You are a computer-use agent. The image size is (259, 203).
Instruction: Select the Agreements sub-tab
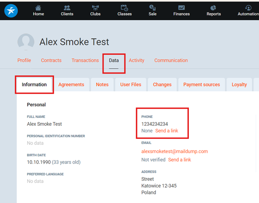71,84
